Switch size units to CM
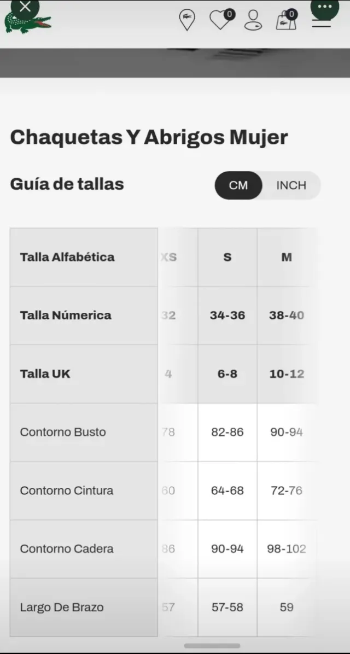Screen dimensions: 350x654 tap(238, 185)
